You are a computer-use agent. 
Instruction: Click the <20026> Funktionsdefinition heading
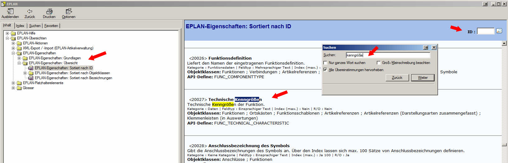[x=220, y=58]
